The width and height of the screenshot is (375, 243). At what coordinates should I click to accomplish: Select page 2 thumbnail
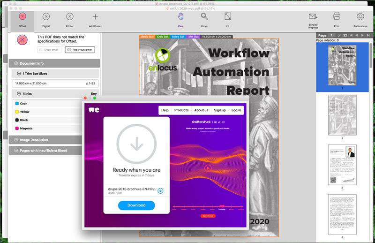[x=342, y=114]
